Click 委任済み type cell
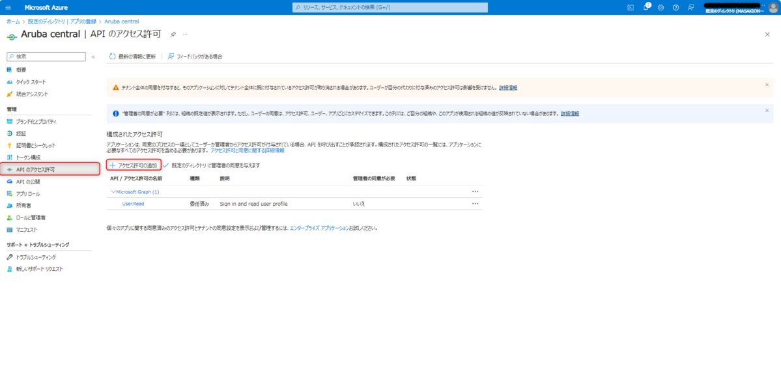This screenshot has height=390, width=781. pyautogui.click(x=200, y=204)
